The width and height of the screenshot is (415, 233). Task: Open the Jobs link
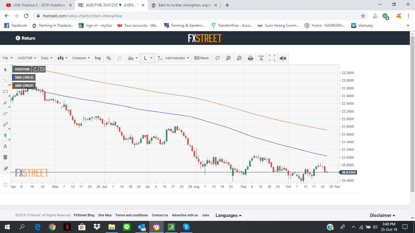pyautogui.click(x=205, y=215)
